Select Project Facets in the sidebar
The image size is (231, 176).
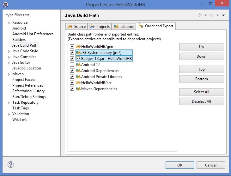coord(24,80)
